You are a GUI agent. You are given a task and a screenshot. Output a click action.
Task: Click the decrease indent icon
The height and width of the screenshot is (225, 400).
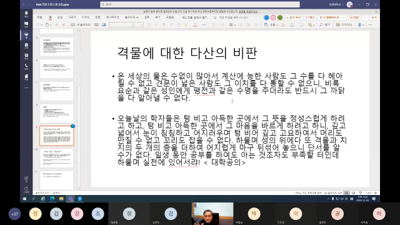pyautogui.click(x=241, y=25)
